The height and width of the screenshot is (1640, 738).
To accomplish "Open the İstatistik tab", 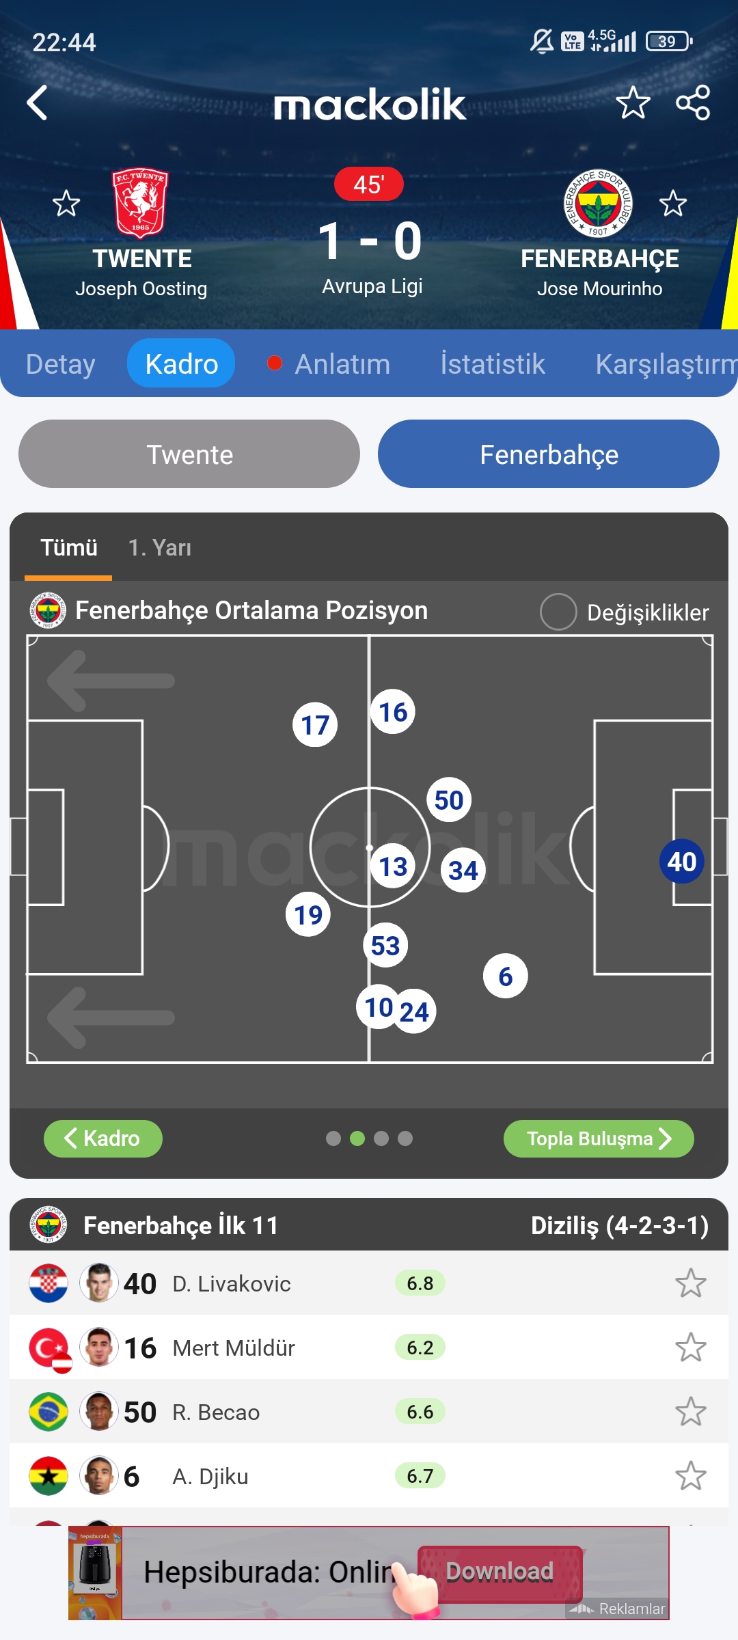I will click(x=493, y=364).
